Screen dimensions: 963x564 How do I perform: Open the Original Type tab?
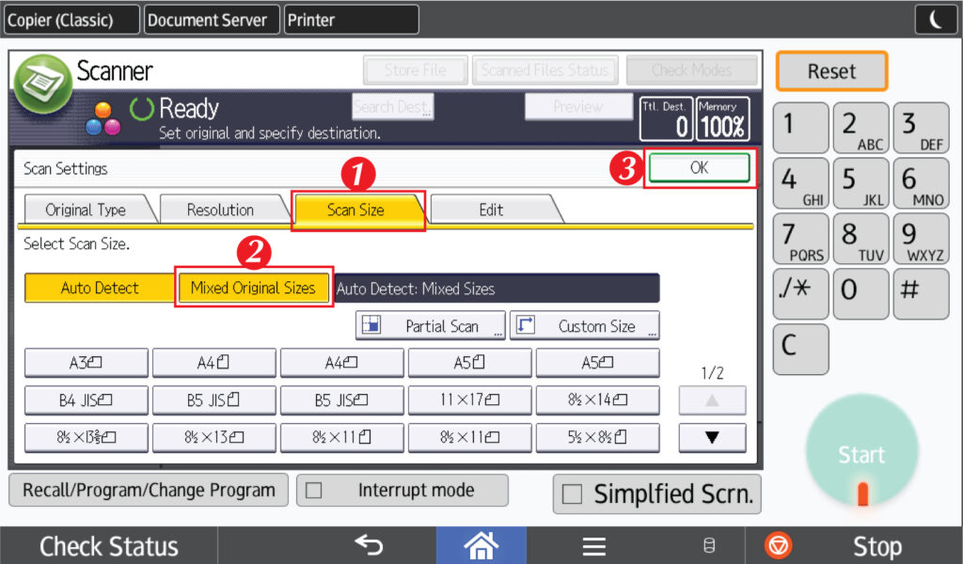[86, 210]
